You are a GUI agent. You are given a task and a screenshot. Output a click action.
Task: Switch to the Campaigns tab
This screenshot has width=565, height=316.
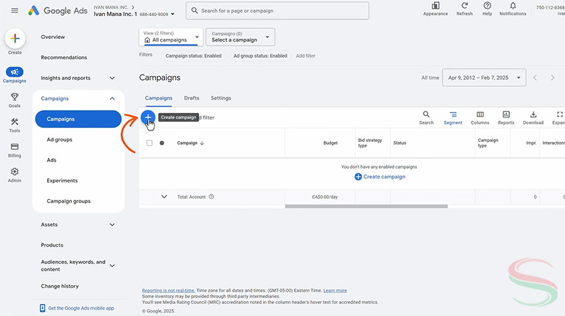coord(159,98)
